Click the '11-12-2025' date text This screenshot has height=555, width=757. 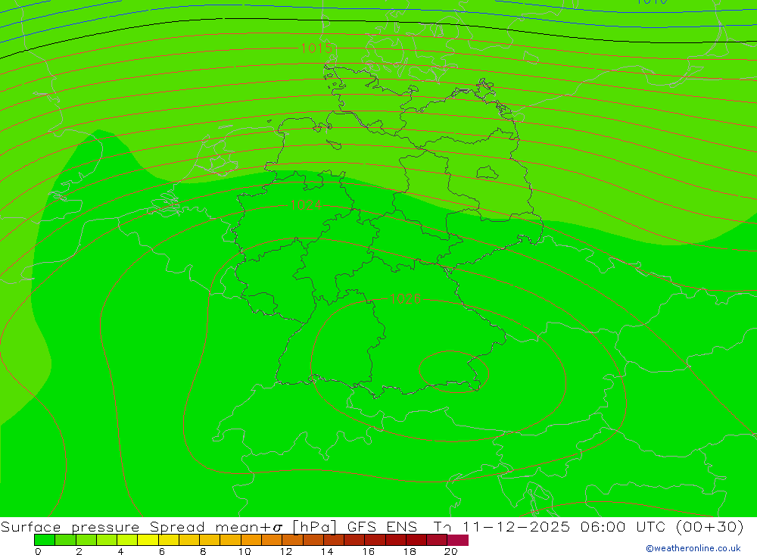click(x=516, y=526)
